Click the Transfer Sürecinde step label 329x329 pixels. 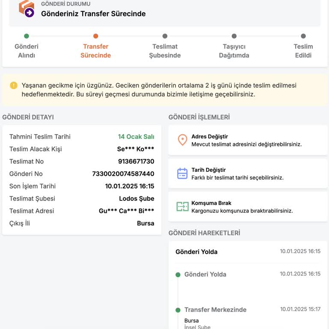pyautogui.click(x=96, y=51)
